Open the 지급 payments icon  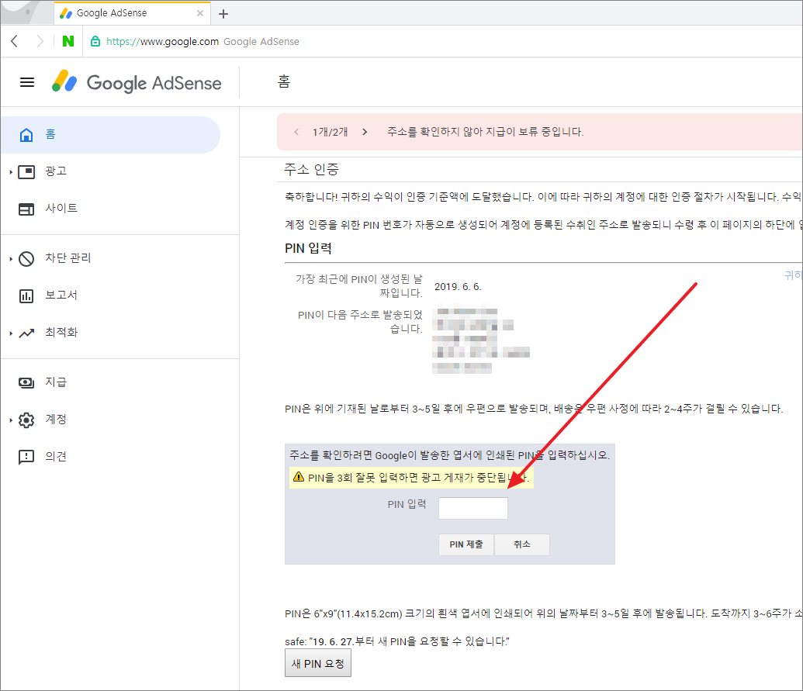(x=26, y=382)
